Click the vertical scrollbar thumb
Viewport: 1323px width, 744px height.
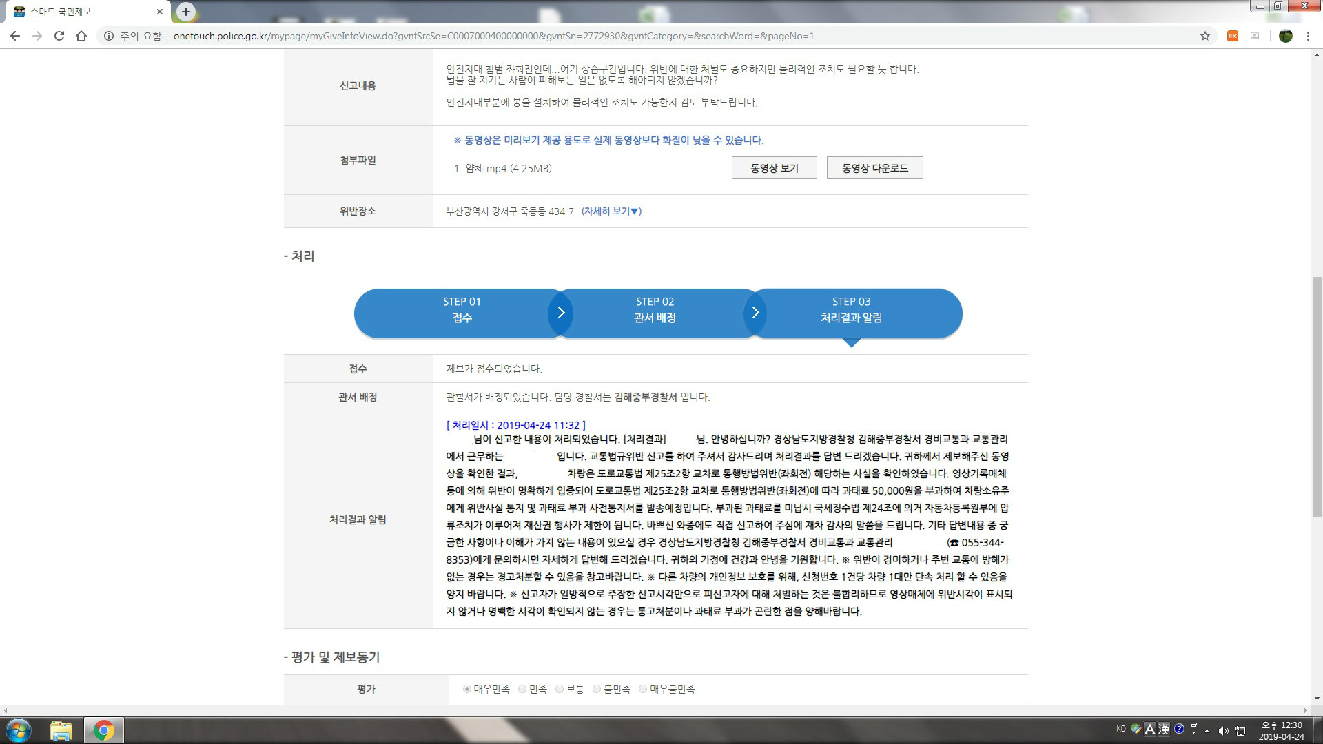point(1317,396)
